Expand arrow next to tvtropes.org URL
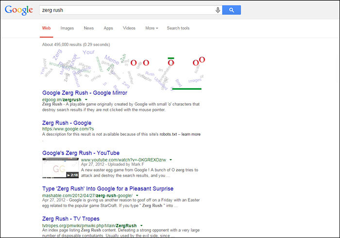This screenshot has height=238, width=340. pyautogui.click(x=141, y=226)
